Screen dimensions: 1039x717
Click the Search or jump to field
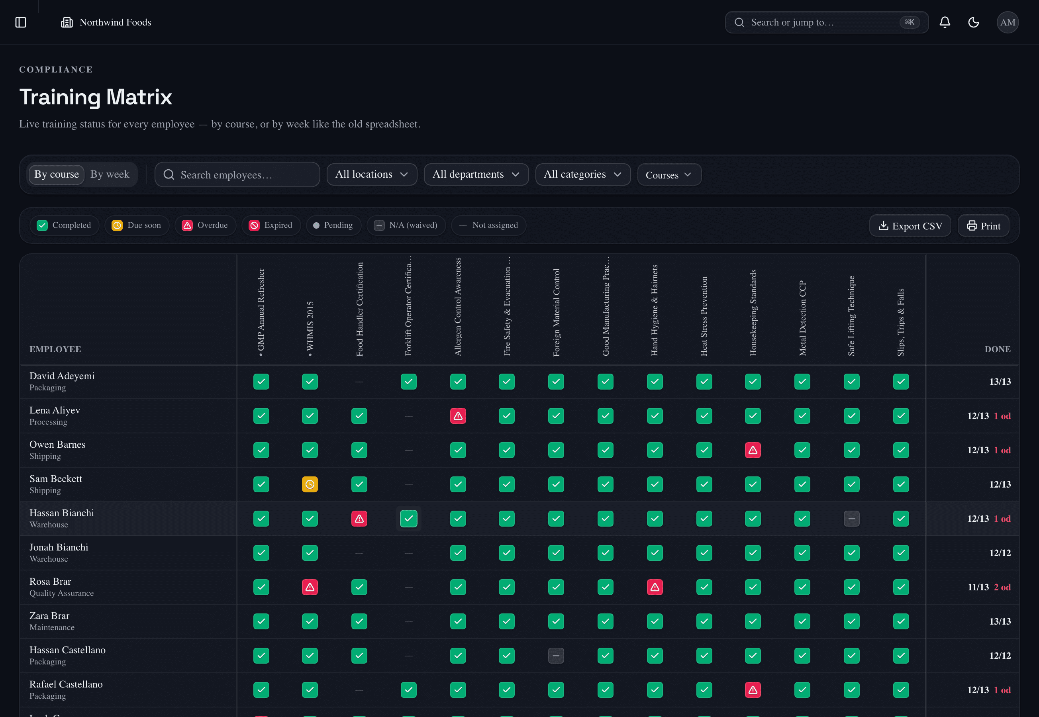[827, 22]
